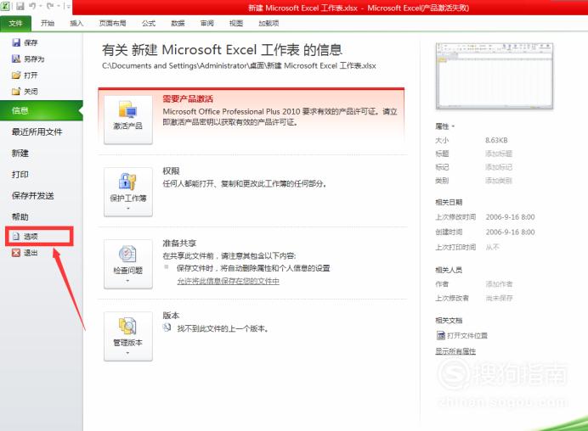
Task: Click 打开文件位置 (Open File Location)
Action: (462, 335)
